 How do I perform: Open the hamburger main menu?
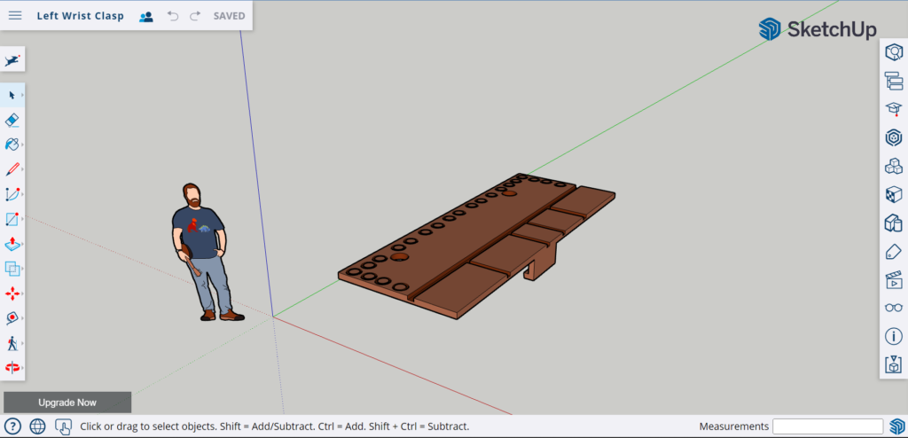coord(15,16)
